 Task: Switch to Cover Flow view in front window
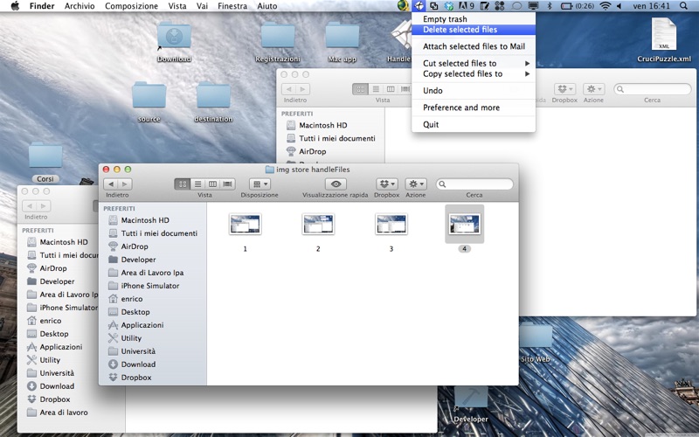click(228, 184)
